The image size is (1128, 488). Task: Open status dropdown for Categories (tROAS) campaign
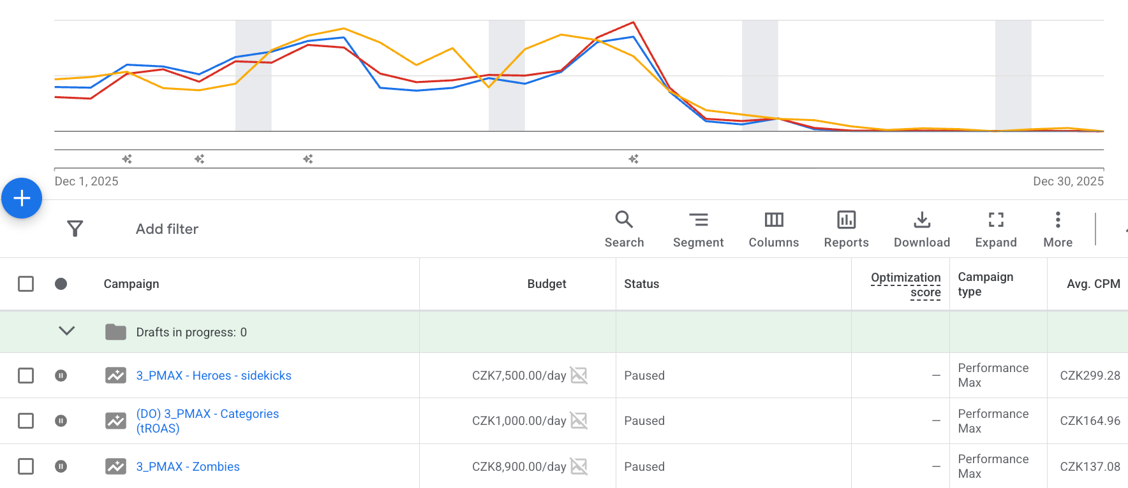coord(61,420)
